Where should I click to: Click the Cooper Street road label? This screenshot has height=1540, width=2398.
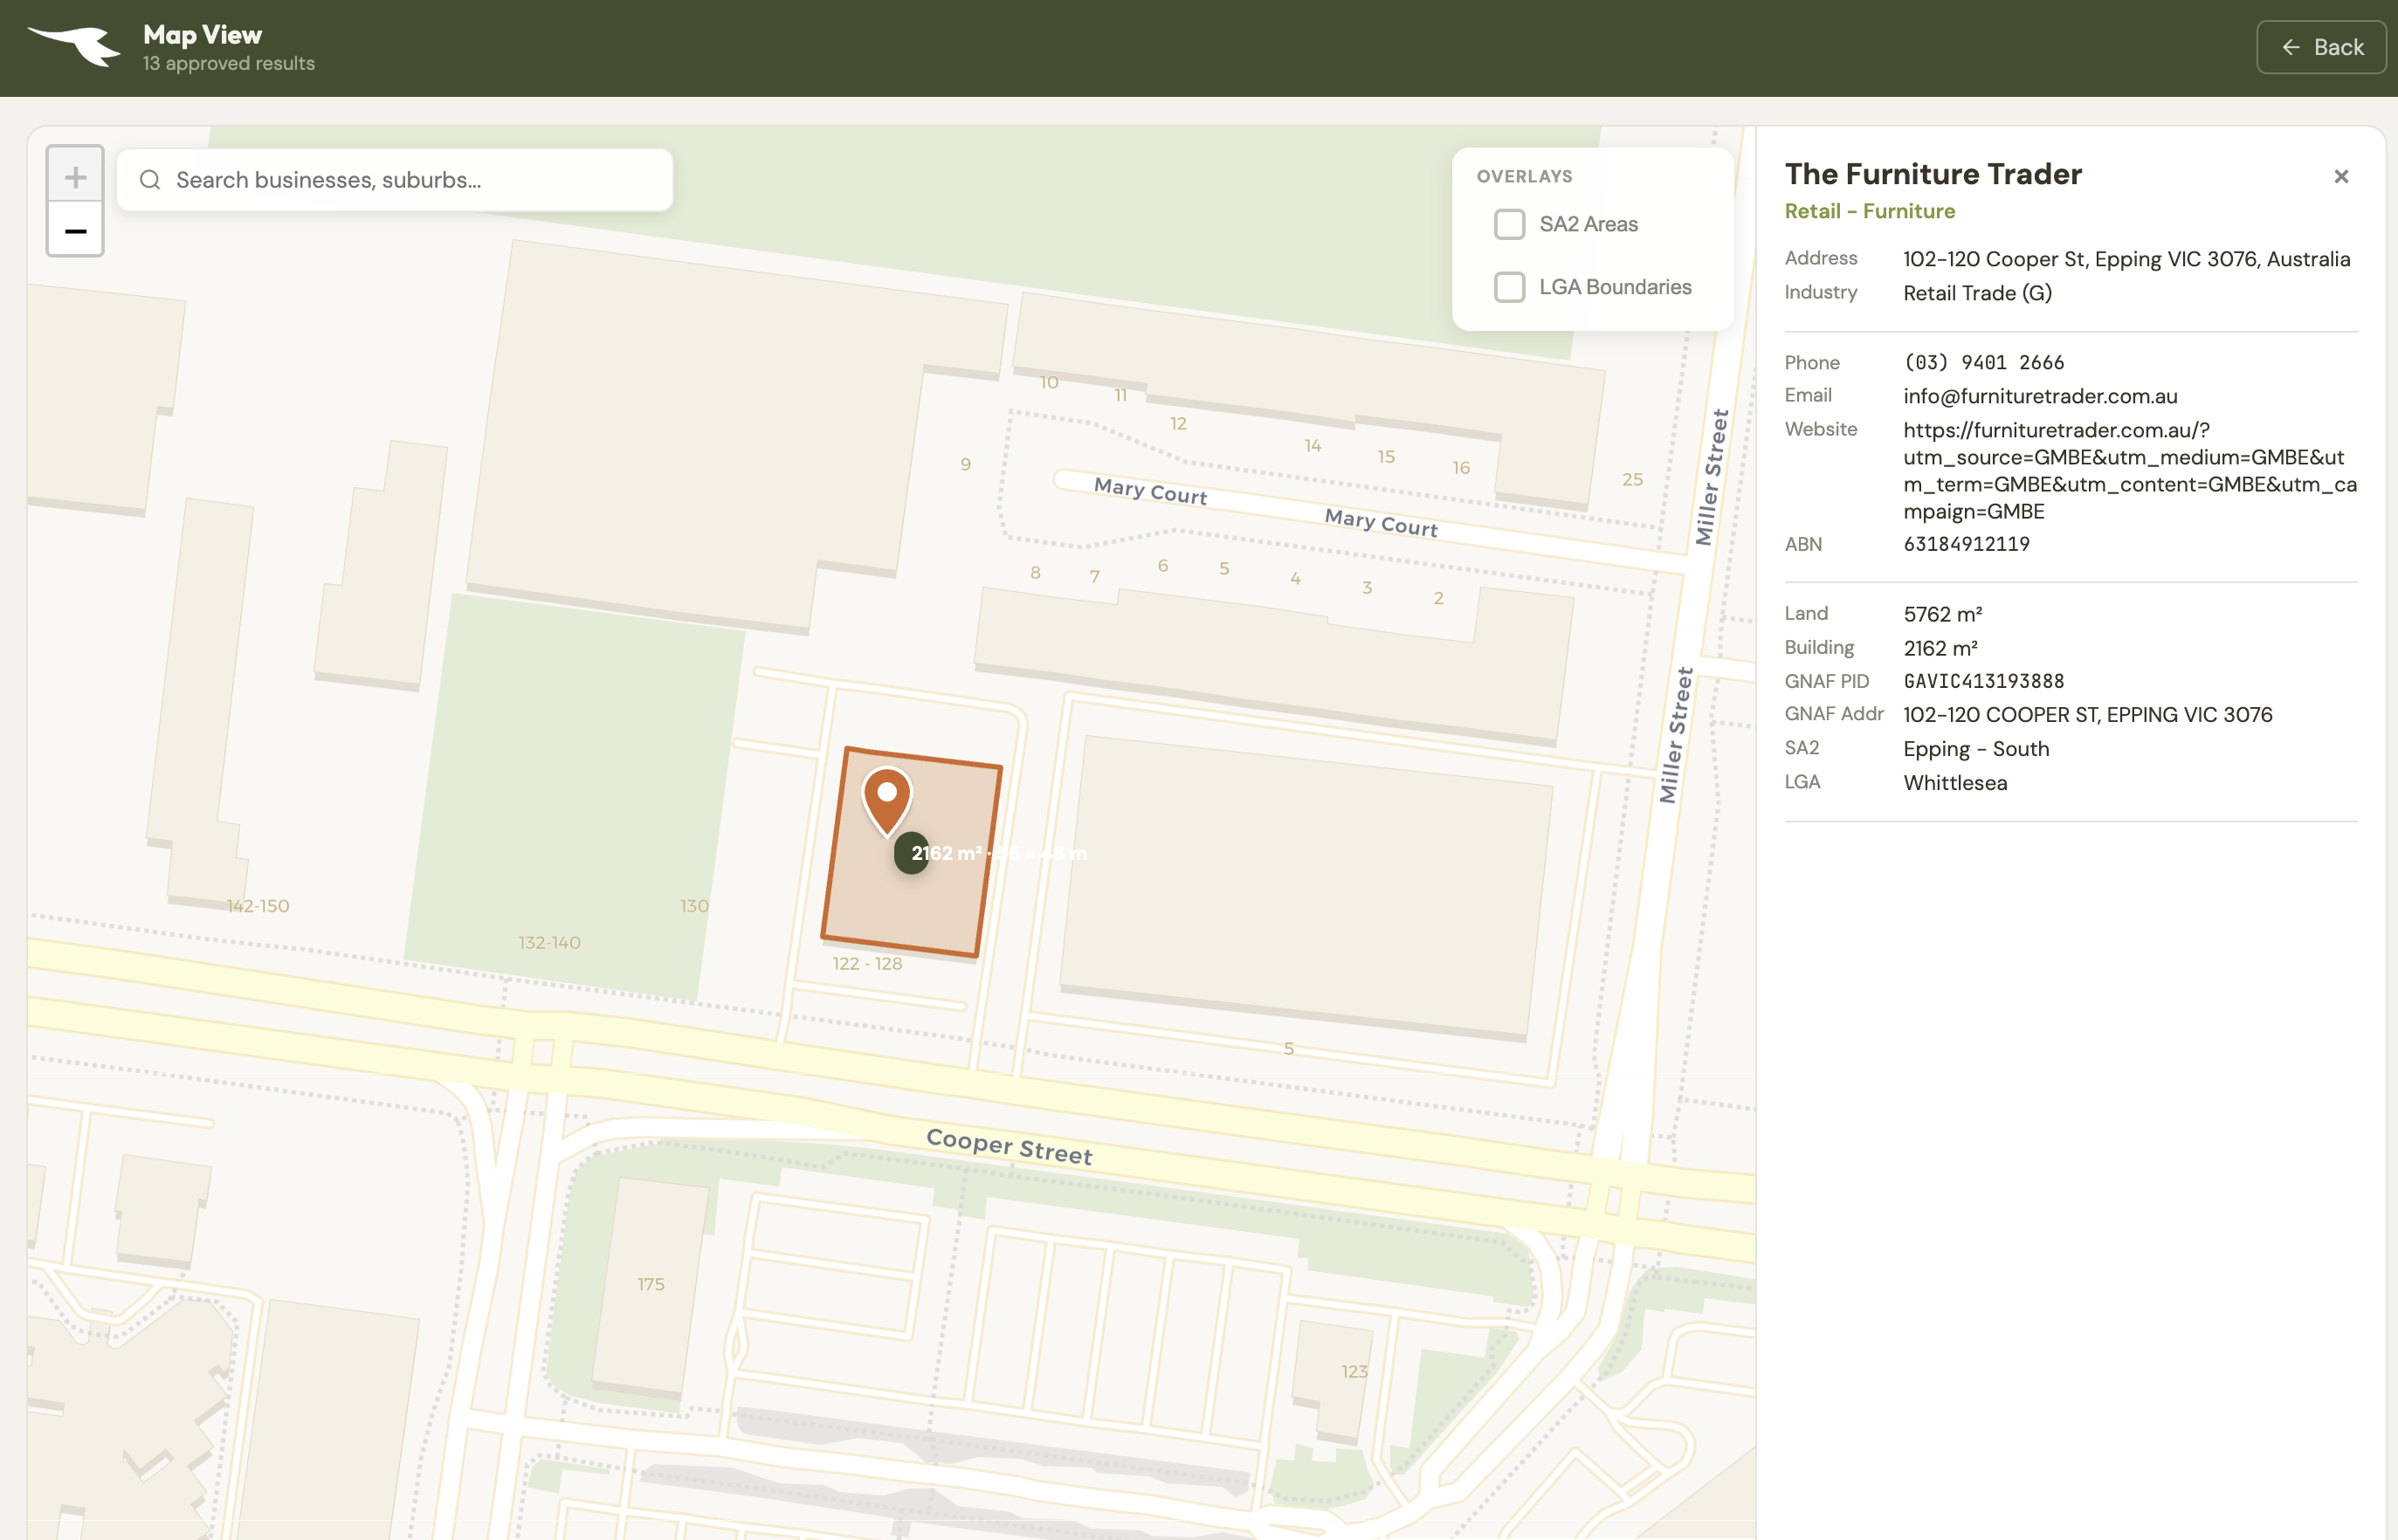coord(1009,1146)
